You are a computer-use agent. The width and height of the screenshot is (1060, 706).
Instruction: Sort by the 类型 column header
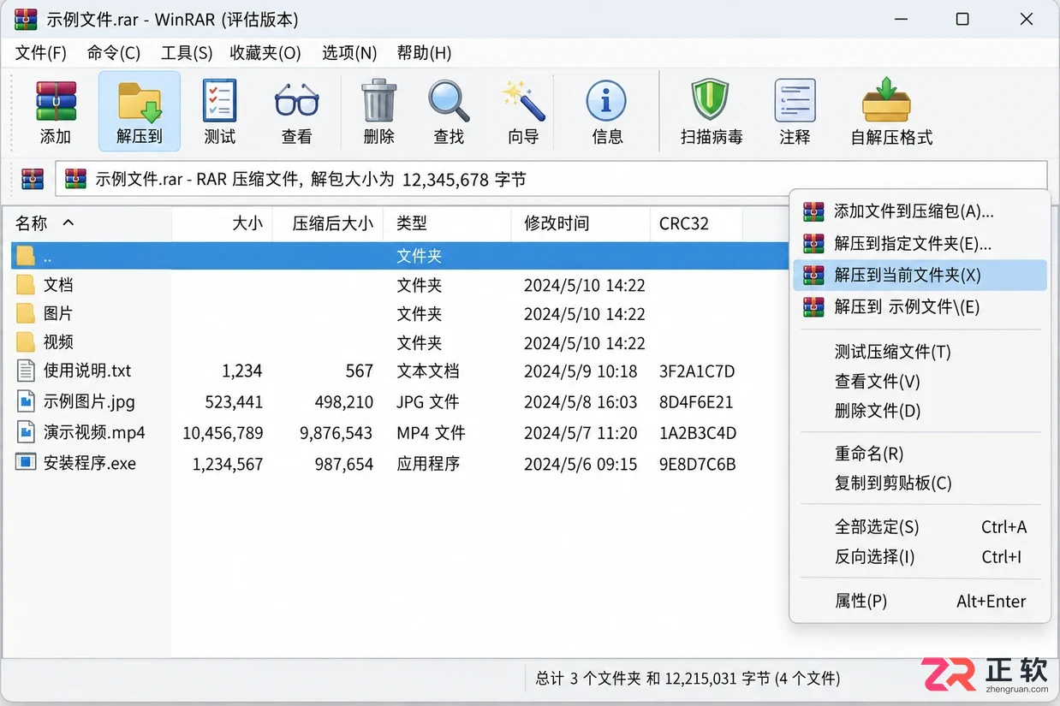point(447,223)
